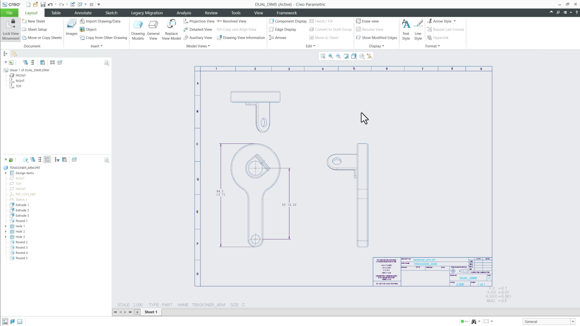Image resolution: width=580 pixels, height=326 pixels.
Task: Open the Analysis menu
Action: click(184, 13)
